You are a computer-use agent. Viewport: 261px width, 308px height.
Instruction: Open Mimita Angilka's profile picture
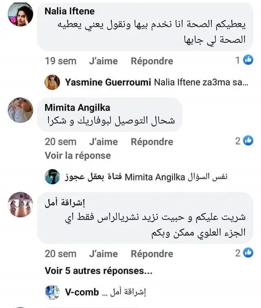(20, 110)
